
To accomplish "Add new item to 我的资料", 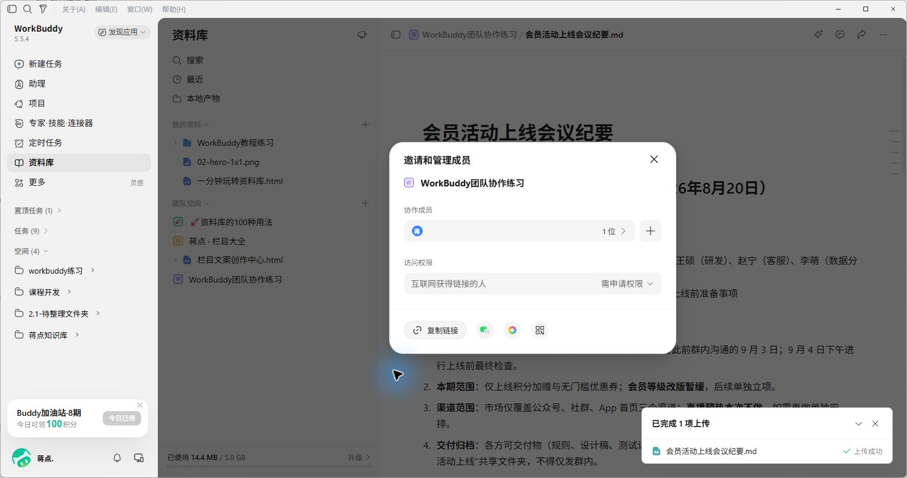I will 365,124.
